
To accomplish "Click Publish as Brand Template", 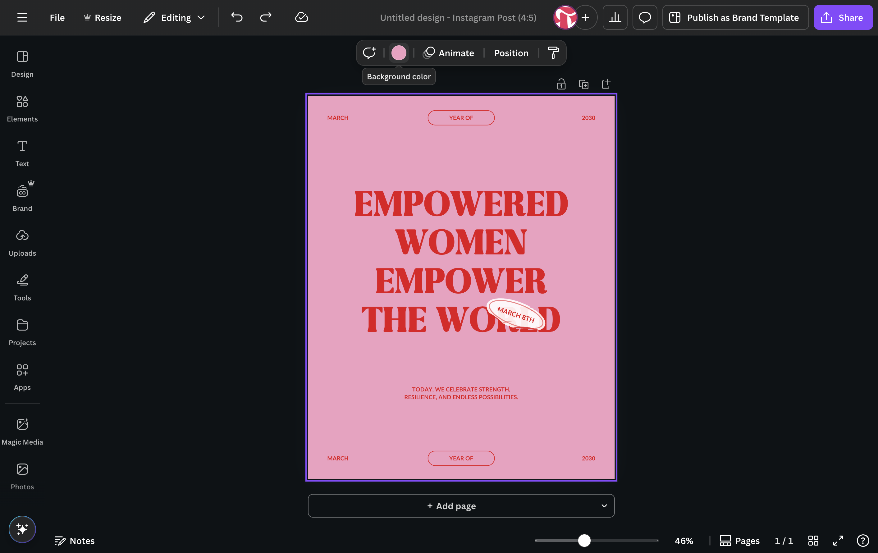I will tap(735, 17).
